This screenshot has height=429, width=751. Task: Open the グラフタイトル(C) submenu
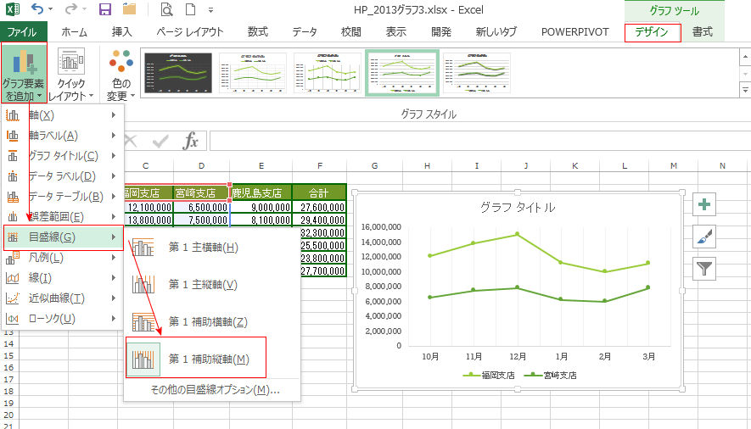[x=62, y=156]
